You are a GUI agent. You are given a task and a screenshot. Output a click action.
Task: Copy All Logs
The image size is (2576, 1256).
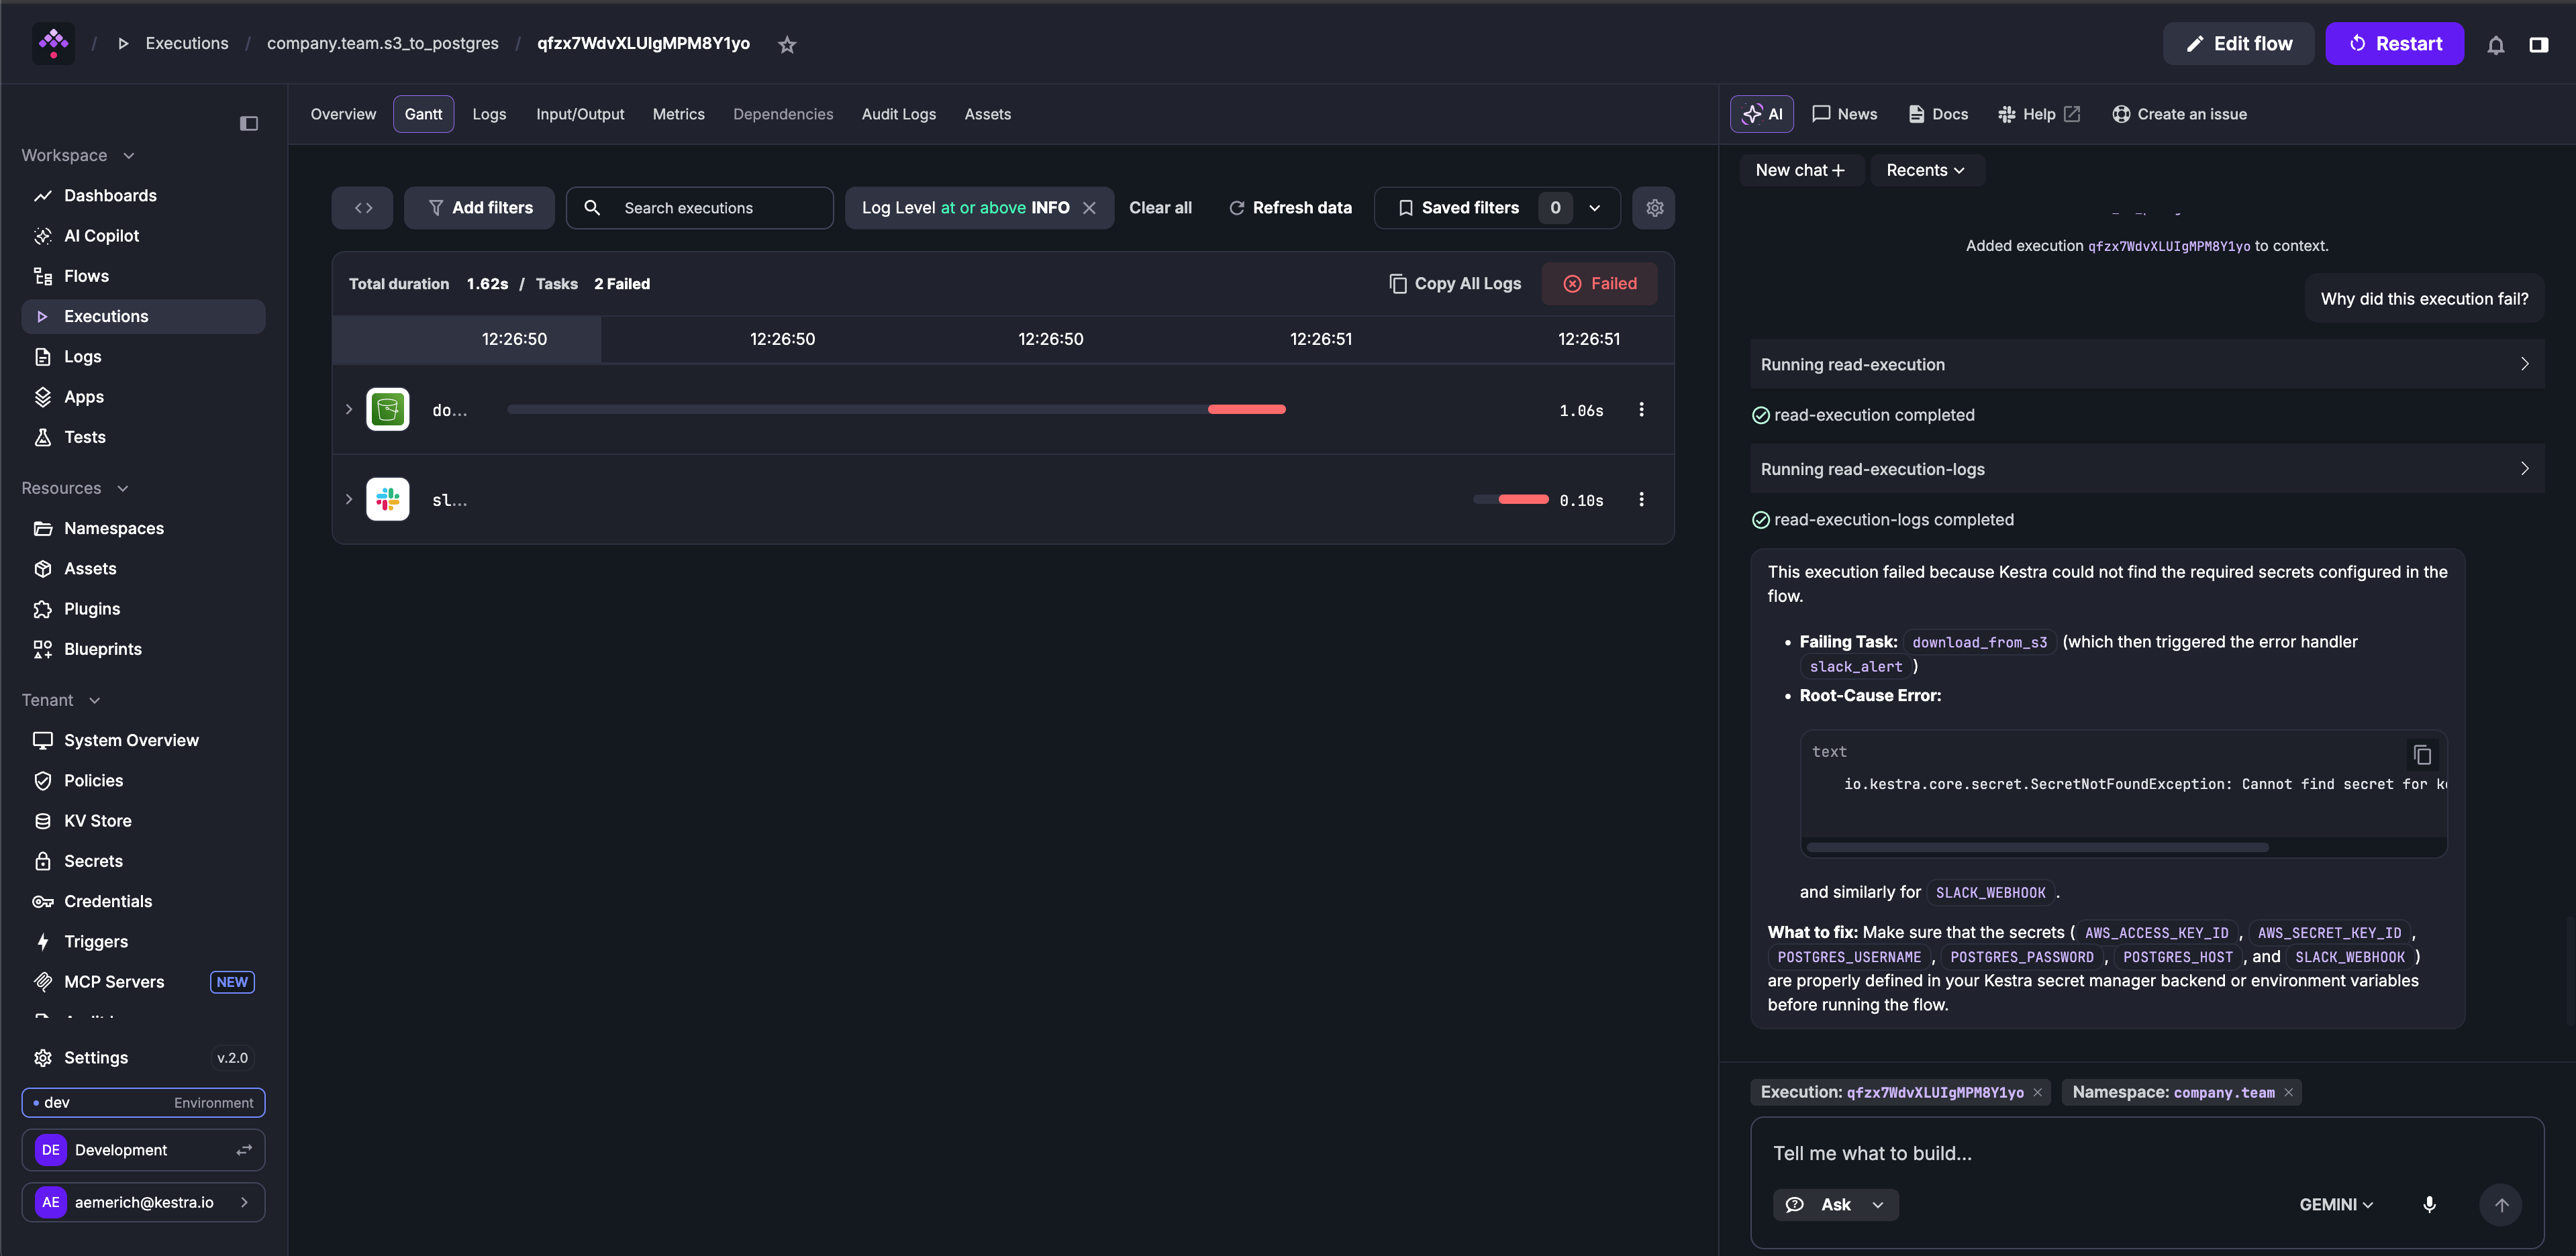pos(1455,284)
